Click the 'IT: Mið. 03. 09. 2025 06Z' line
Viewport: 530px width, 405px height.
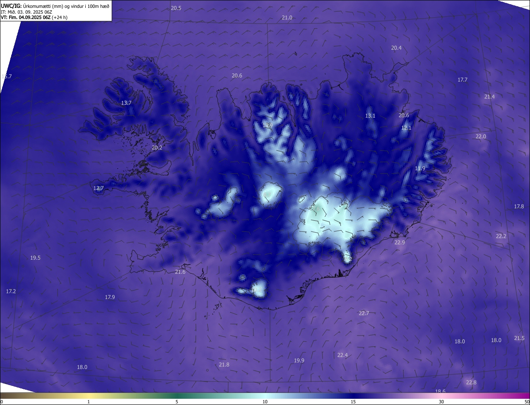(26, 12)
